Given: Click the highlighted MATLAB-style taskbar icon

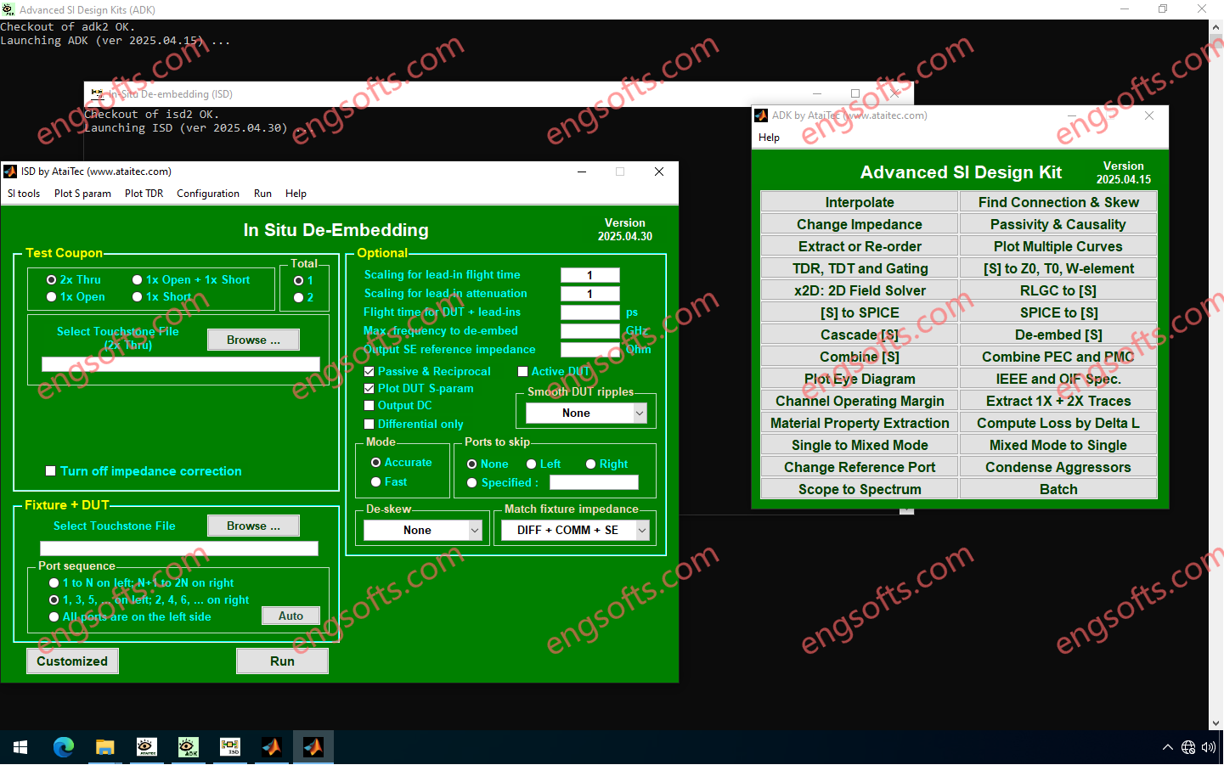Looking at the screenshot, I should [313, 747].
